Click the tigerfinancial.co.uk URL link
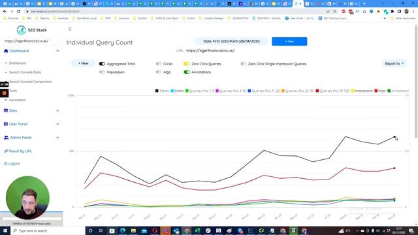Image resolution: width=418 pixels, height=235 pixels. 210,51
